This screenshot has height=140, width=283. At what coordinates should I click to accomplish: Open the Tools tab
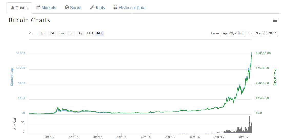pyautogui.click(x=97, y=8)
